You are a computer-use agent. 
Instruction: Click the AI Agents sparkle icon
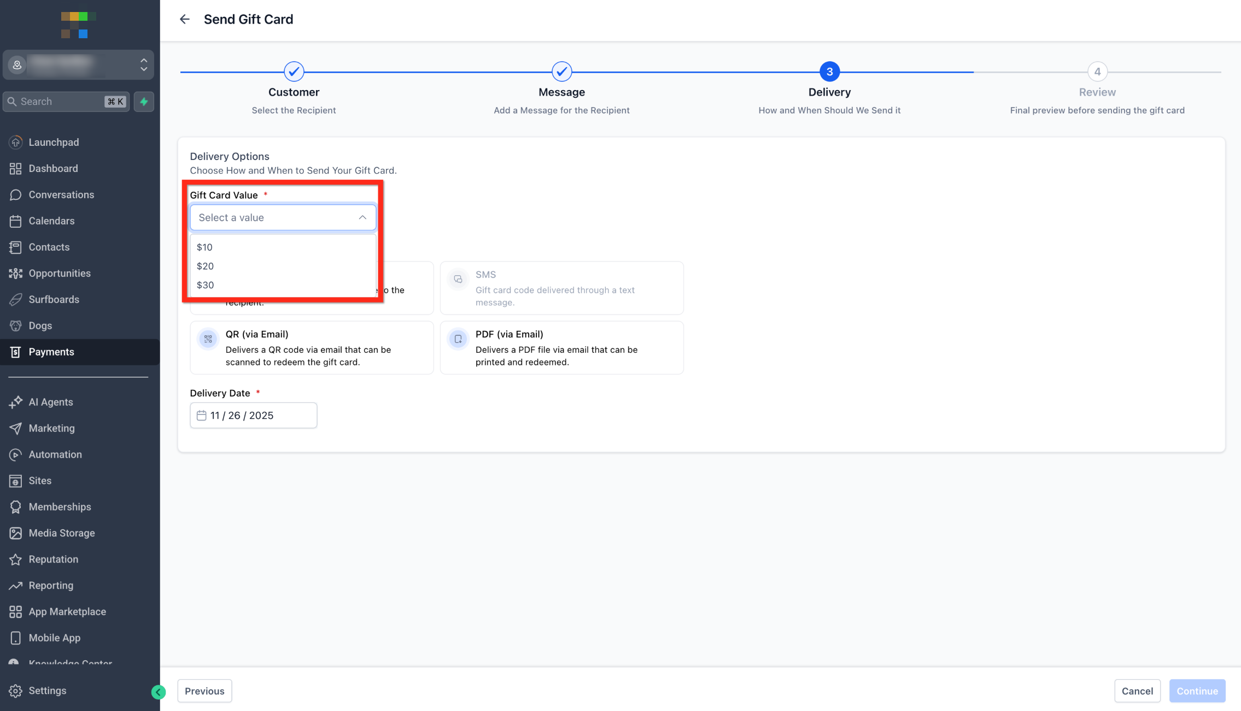coord(15,402)
